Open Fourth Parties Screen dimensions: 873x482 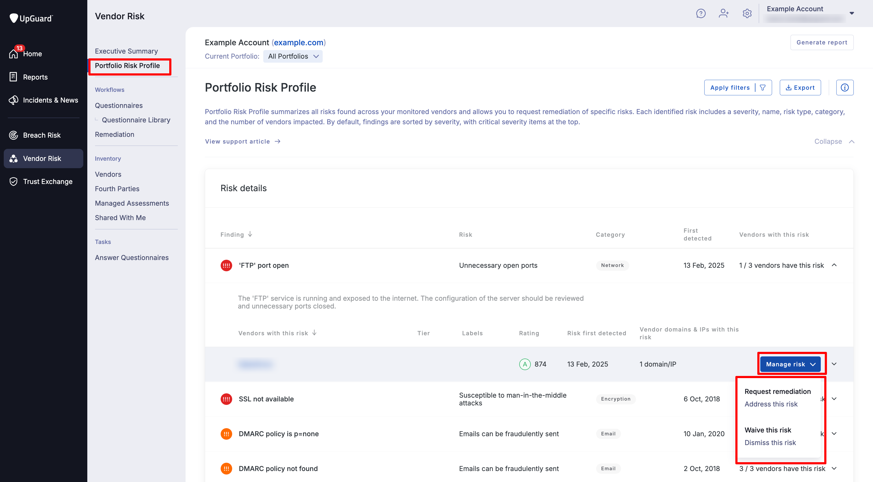[x=117, y=189]
